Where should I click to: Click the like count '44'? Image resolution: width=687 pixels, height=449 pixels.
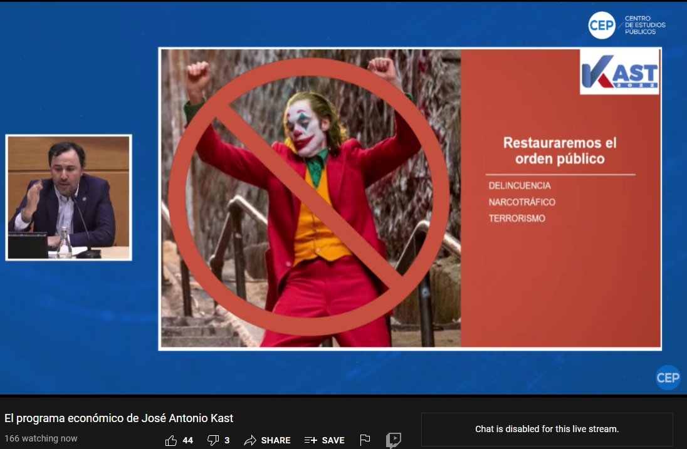click(x=188, y=440)
